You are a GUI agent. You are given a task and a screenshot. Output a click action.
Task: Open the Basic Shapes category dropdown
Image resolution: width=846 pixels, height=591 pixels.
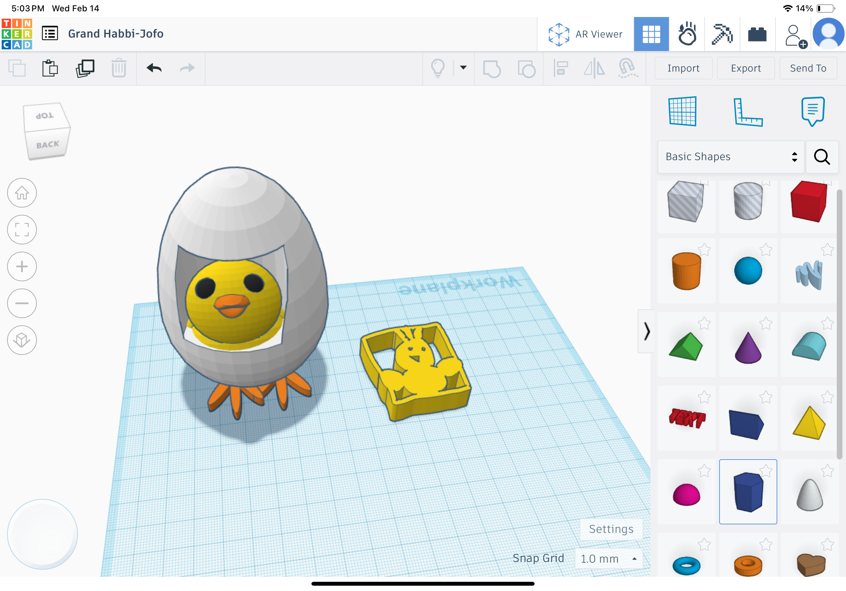731,157
